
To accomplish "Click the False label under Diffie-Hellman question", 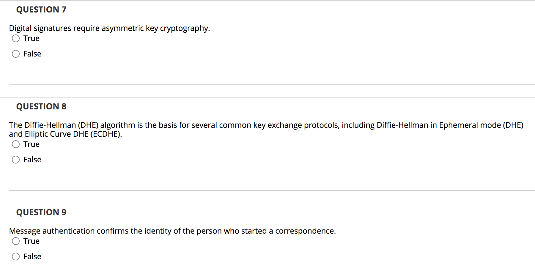I will [32, 160].
